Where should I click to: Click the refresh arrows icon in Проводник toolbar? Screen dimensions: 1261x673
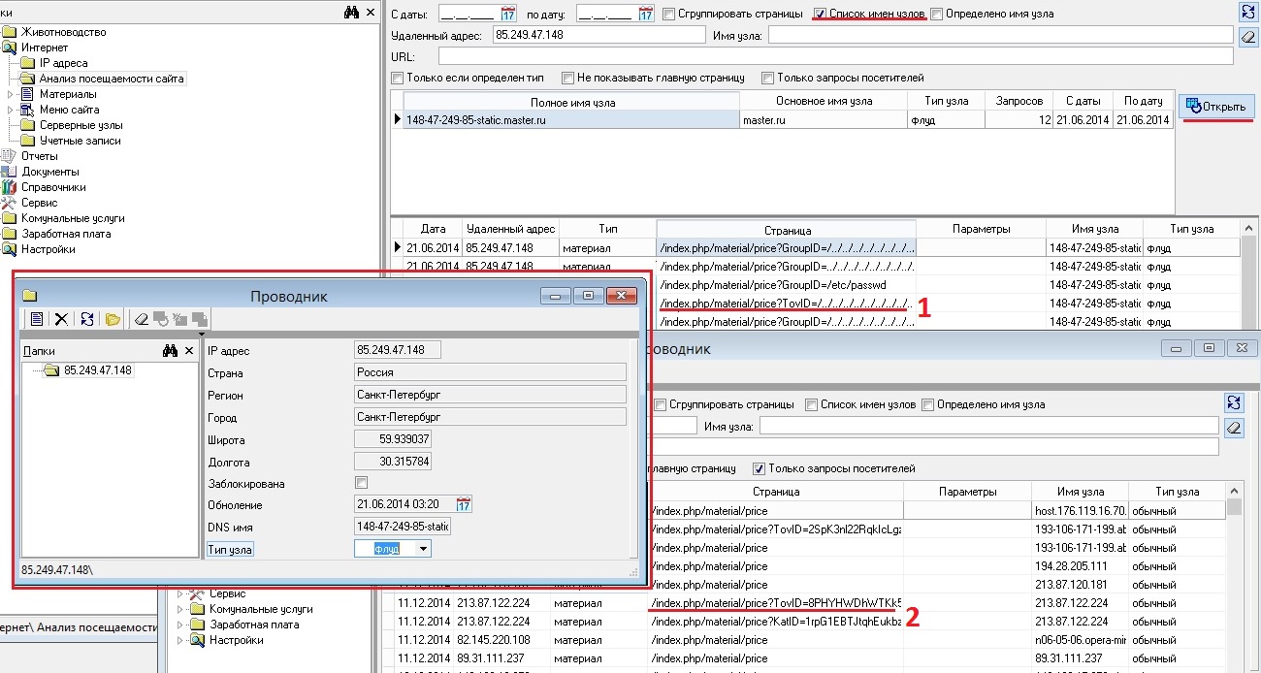(x=87, y=318)
